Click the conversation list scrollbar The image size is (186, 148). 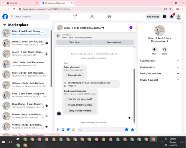pos(51,59)
